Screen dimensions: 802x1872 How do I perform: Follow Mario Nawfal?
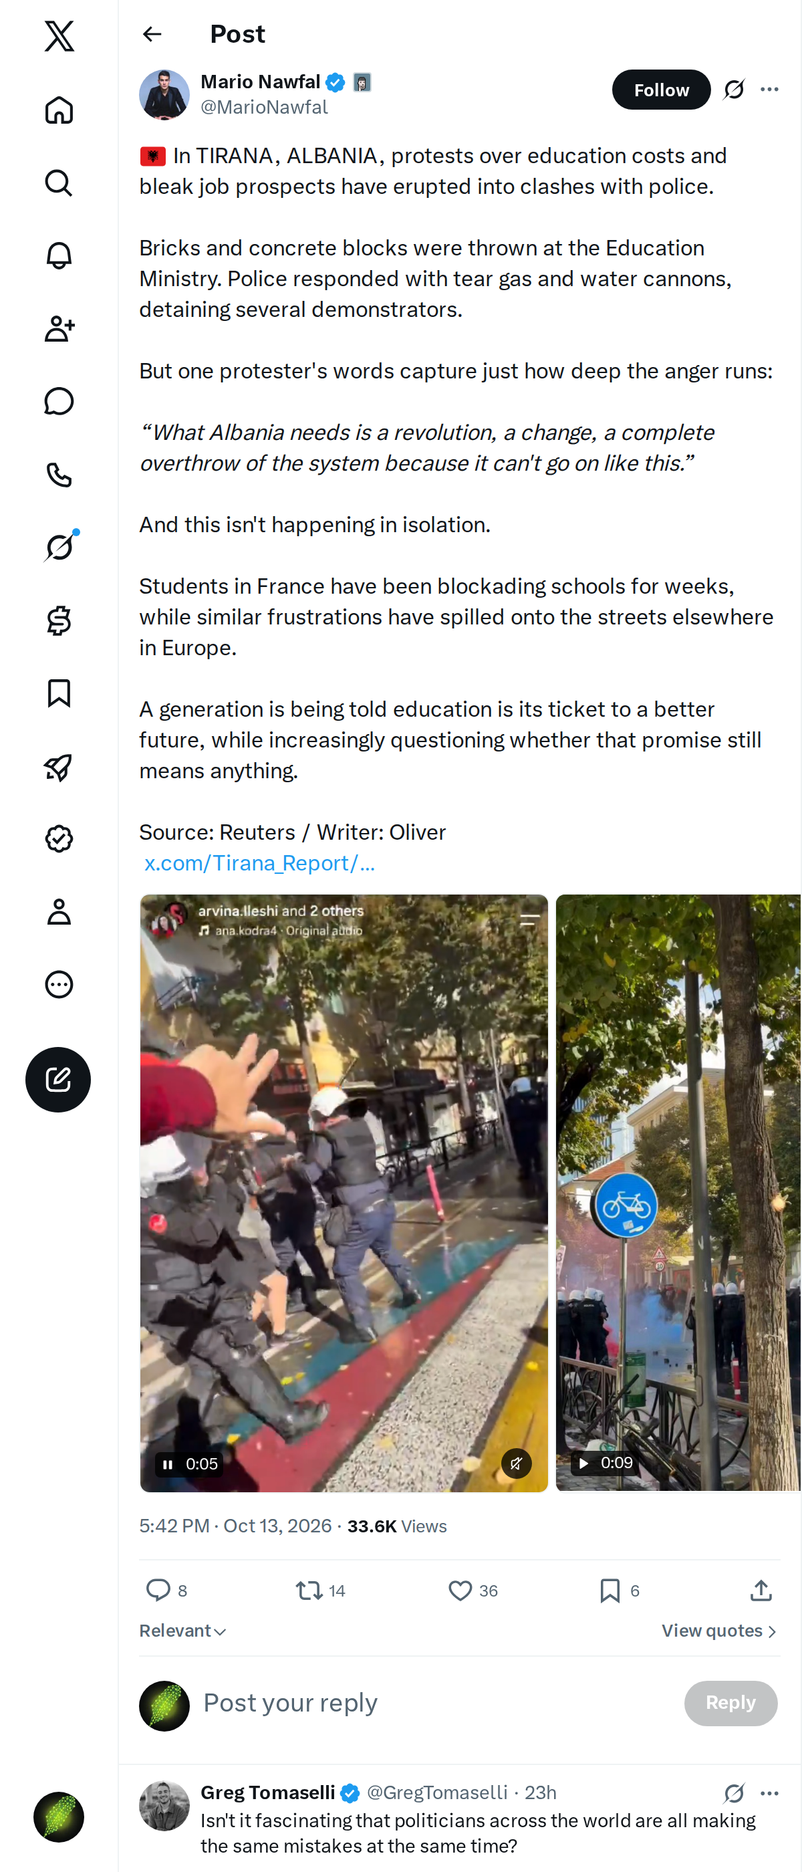(661, 90)
